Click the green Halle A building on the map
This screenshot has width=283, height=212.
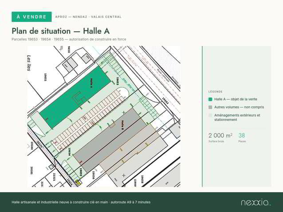[x=75, y=97]
